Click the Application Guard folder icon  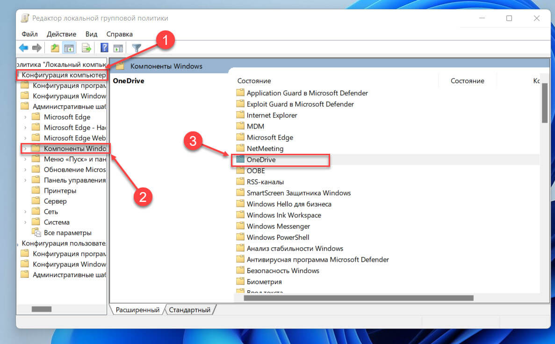[x=240, y=93]
